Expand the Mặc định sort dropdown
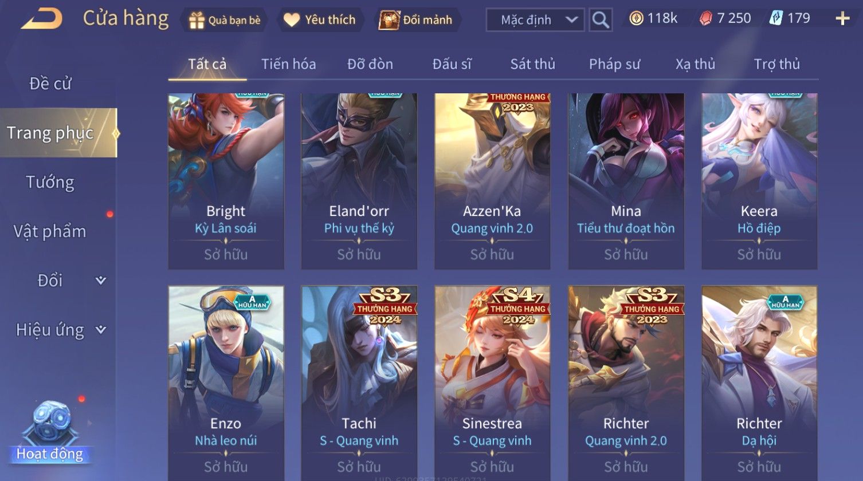The height and width of the screenshot is (481, 863). click(x=535, y=20)
